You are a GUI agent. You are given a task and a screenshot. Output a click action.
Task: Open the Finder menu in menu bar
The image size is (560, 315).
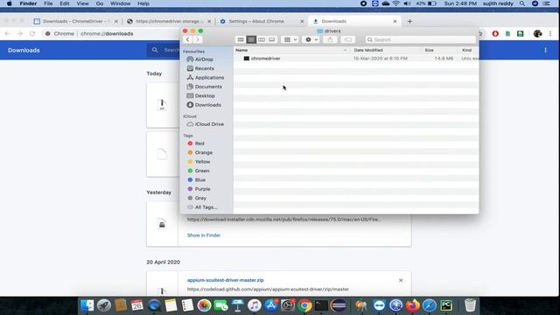[28, 3]
